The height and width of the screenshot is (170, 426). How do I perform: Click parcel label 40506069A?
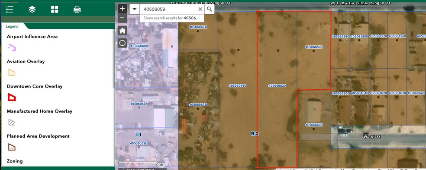point(139,104)
